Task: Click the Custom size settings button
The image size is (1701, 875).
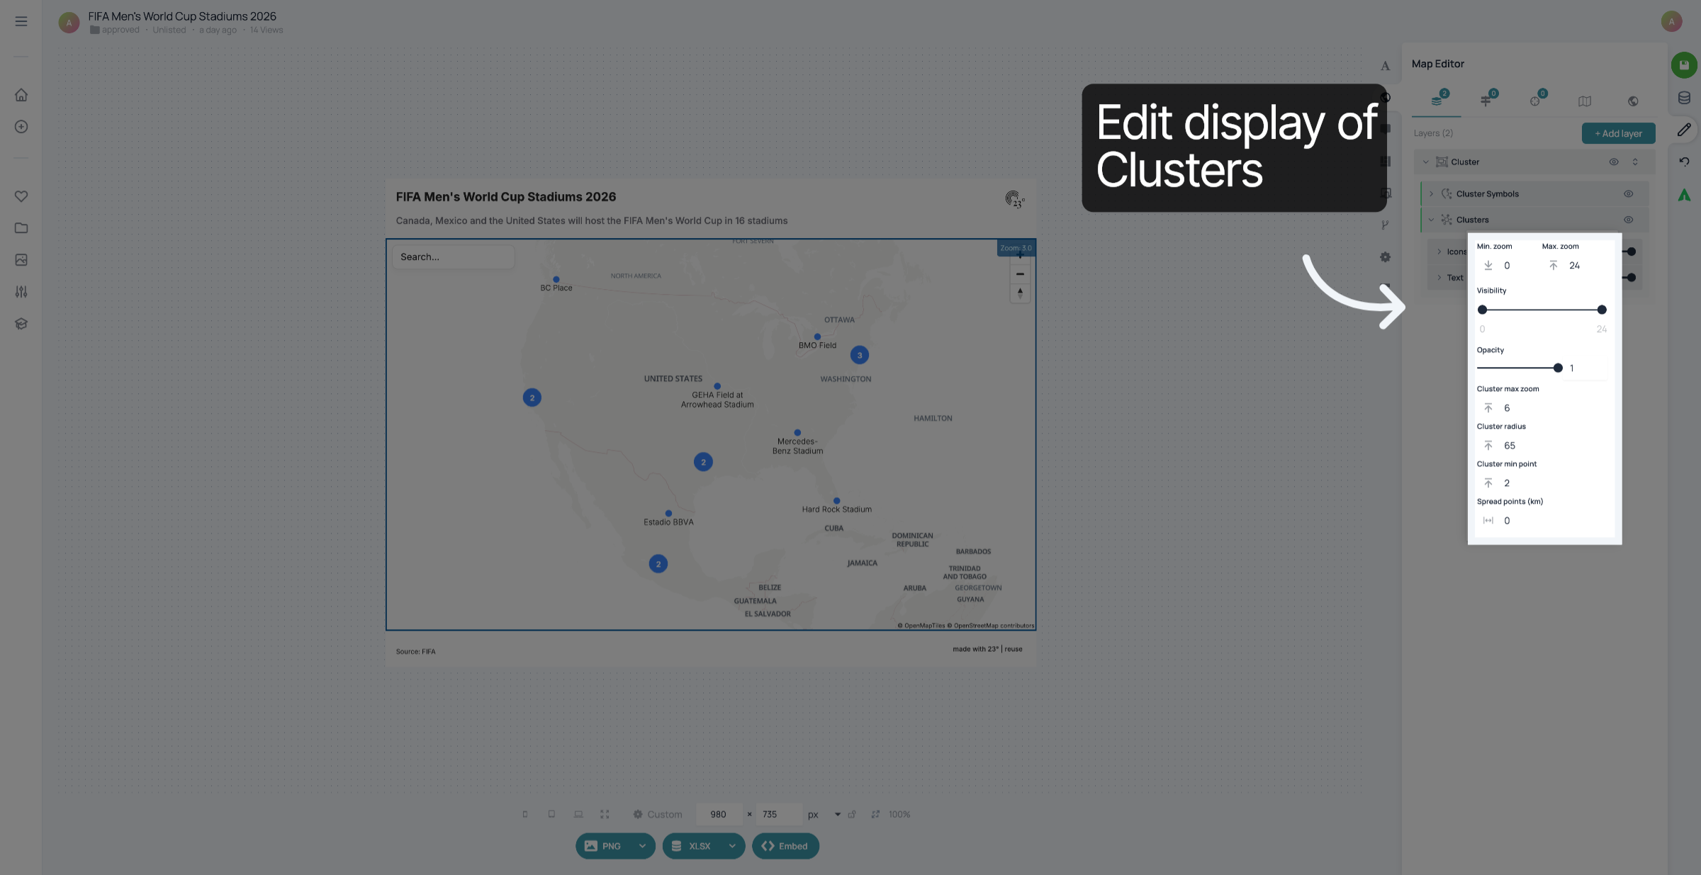Action: click(658, 815)
